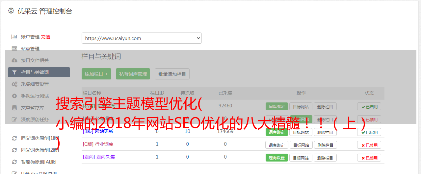
Task: Click the 栏目与关键词 page heading
Action: (x=101, y=56)
